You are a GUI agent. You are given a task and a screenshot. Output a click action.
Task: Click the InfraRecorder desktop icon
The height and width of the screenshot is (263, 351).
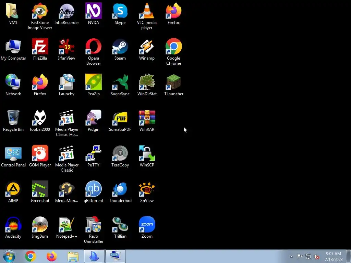pyautogui.click(x=67, y=11)
